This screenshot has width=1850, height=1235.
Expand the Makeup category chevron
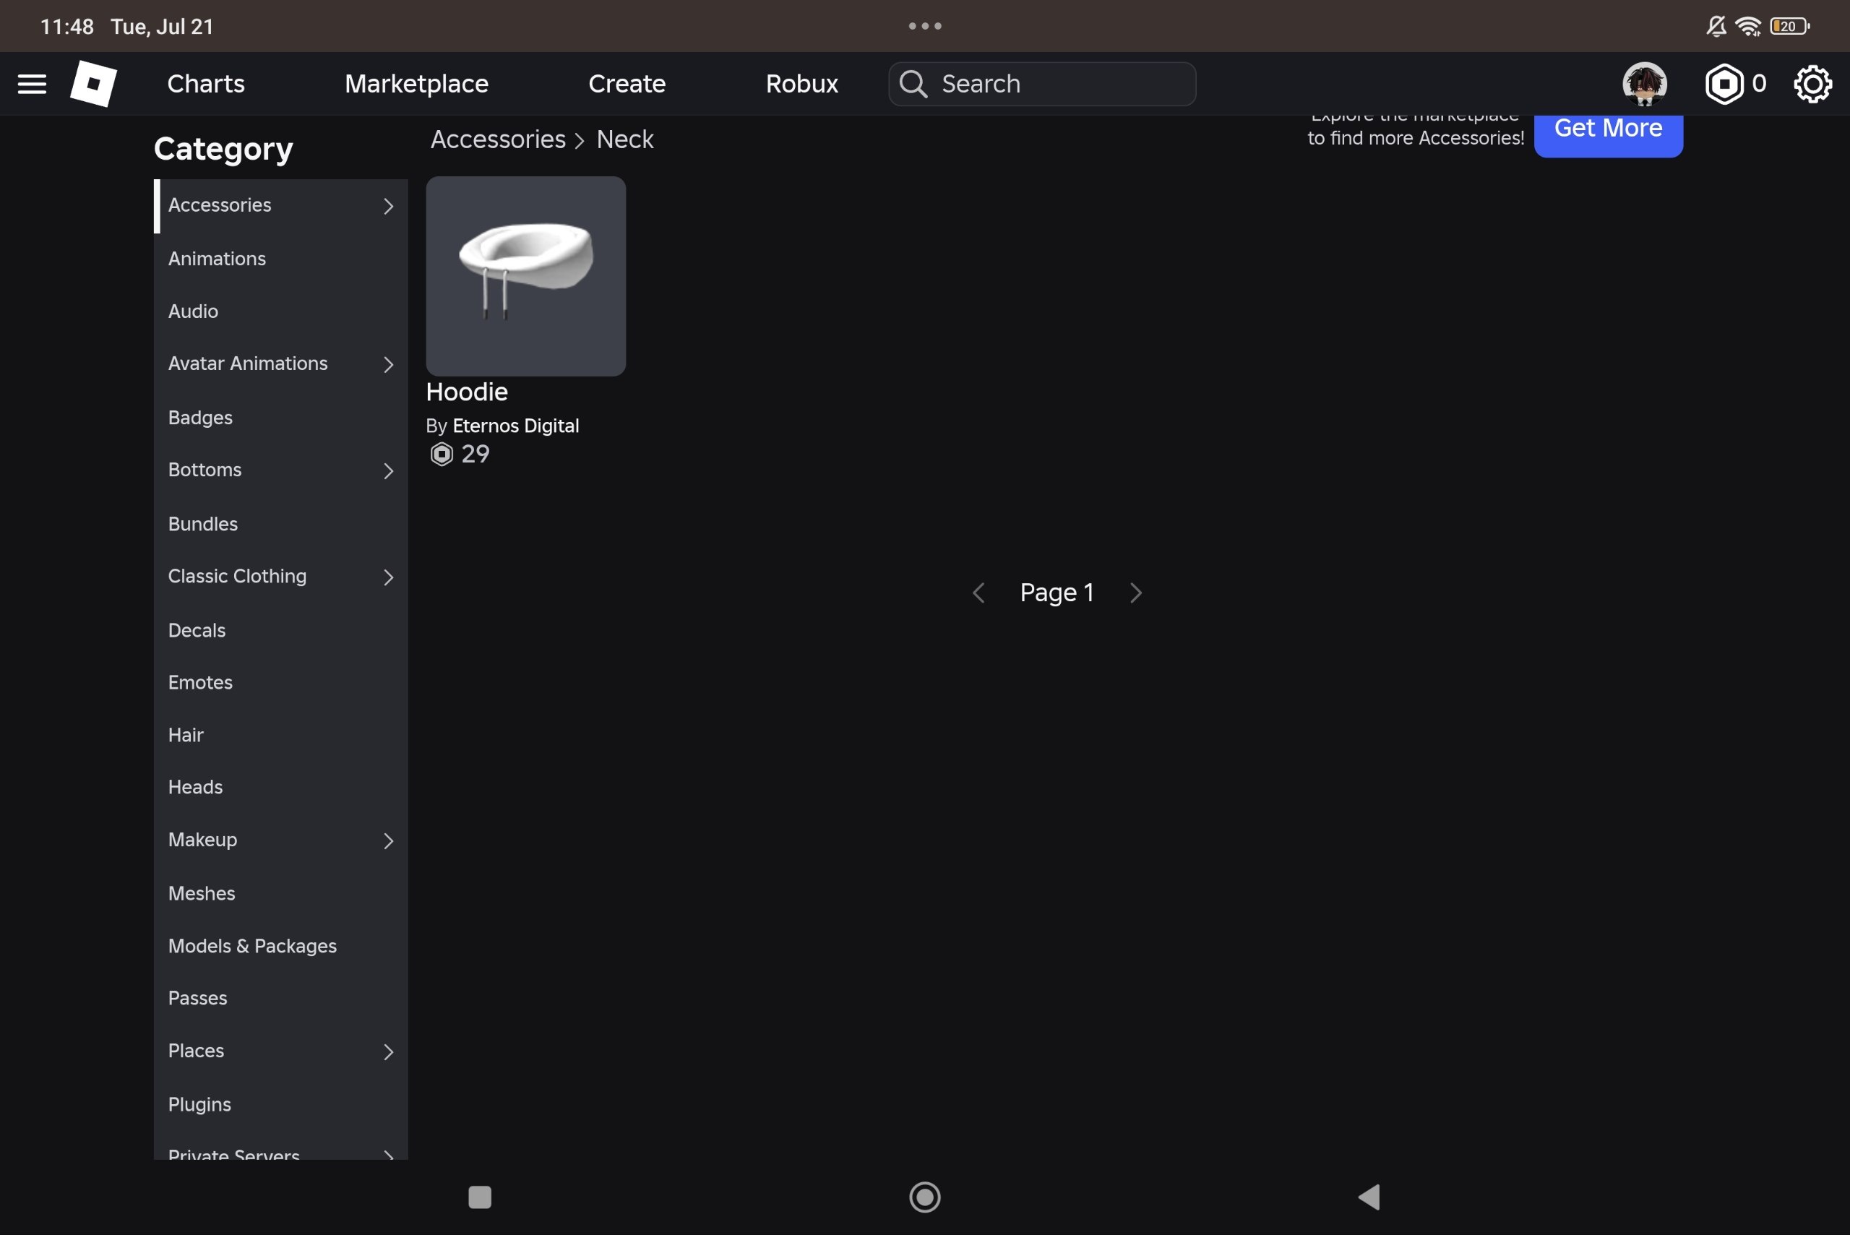click(388, 840)
